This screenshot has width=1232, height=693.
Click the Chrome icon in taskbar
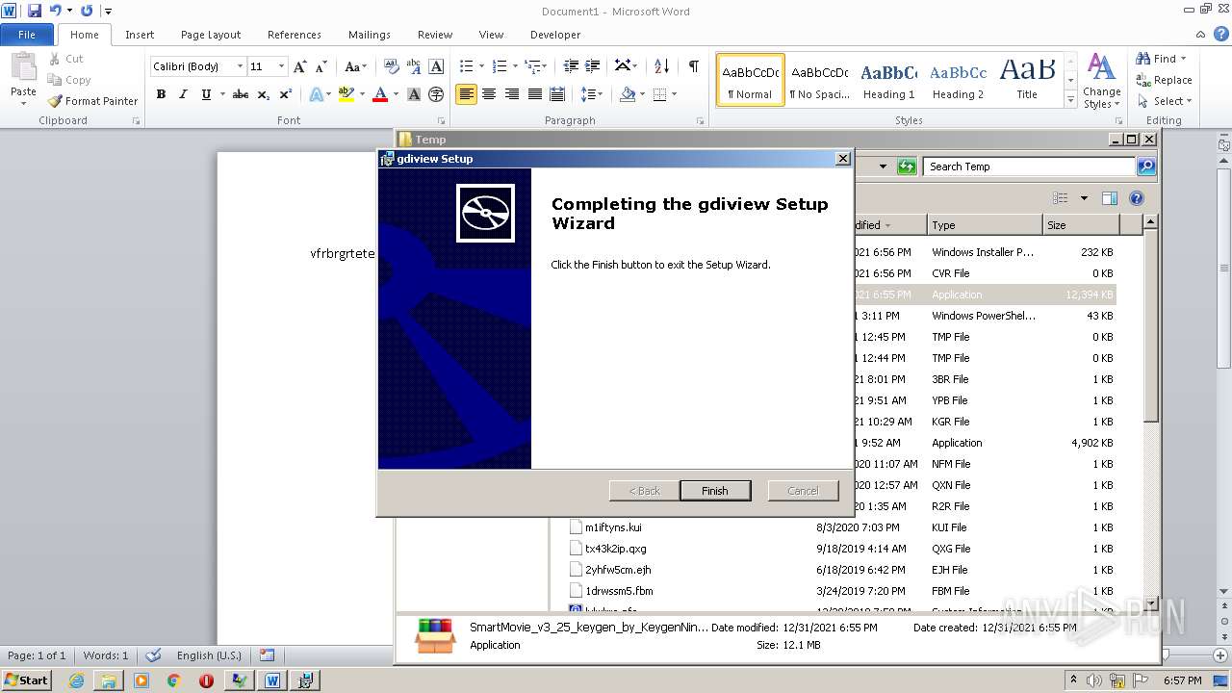173,680
